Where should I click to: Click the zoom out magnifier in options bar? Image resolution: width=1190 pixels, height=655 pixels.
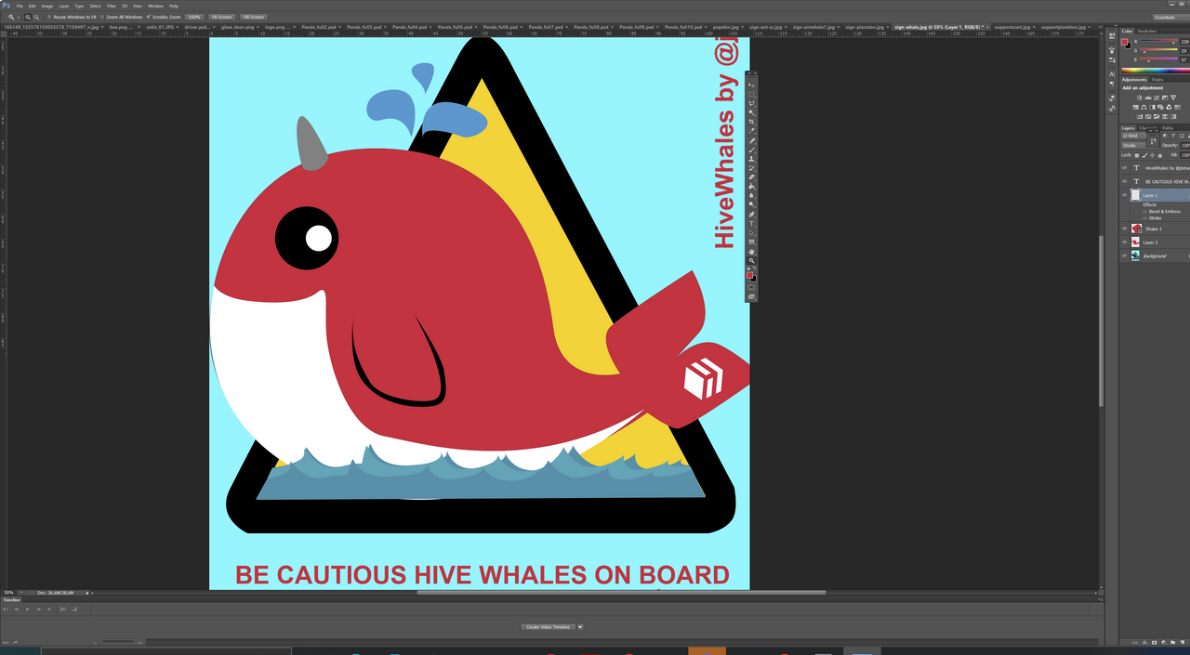(35, 17)
